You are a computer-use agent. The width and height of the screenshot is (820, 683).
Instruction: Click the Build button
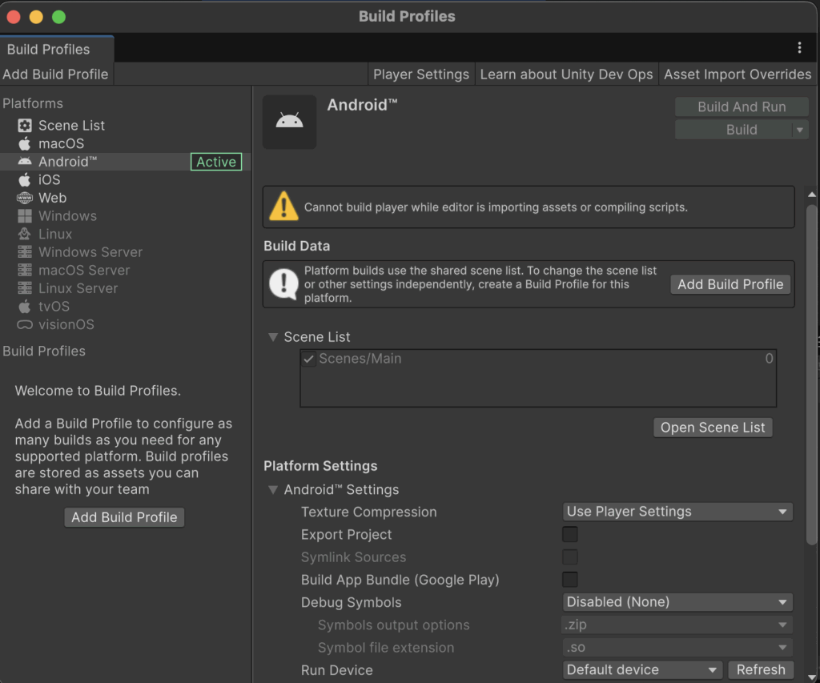734,130
